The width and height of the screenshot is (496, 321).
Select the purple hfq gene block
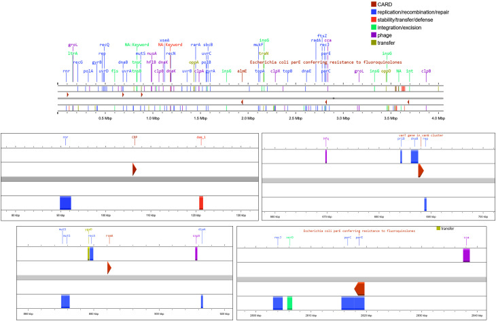tap(326, 156)
